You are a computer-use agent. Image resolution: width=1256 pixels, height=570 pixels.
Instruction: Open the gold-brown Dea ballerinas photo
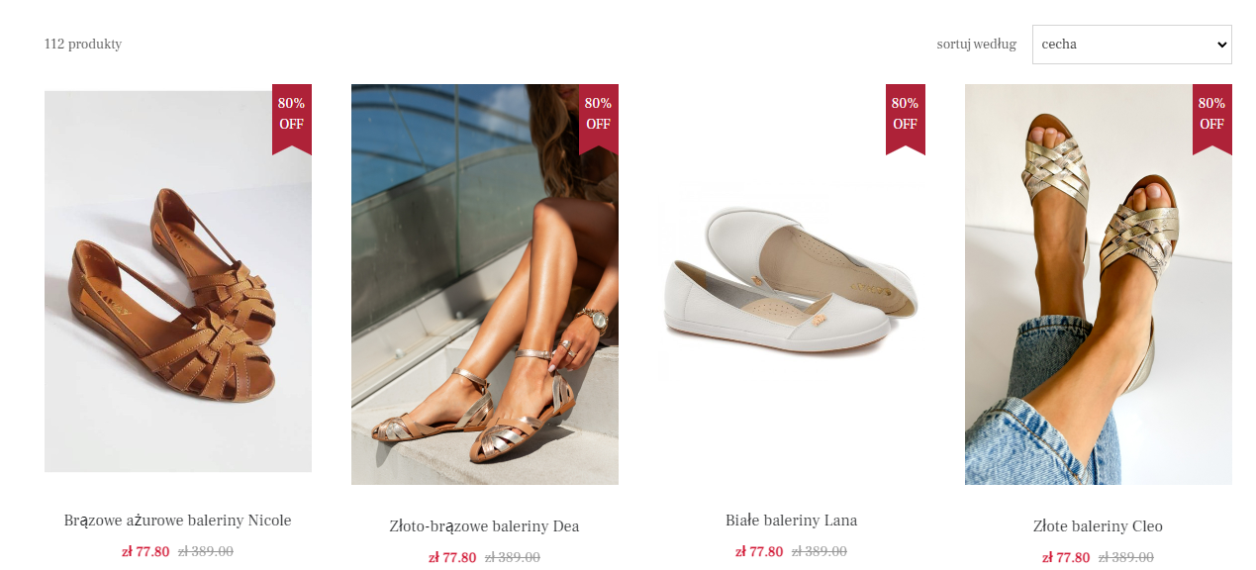(485, 284)
